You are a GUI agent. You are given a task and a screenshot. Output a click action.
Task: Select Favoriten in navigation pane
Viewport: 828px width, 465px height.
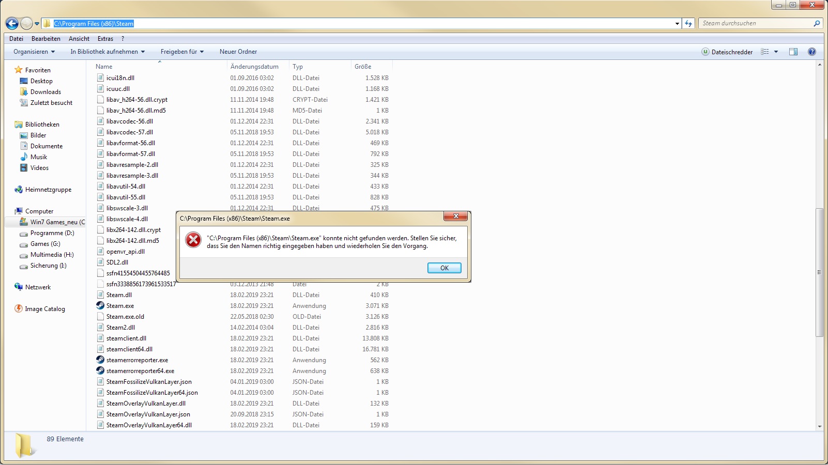[x=38, y=70]
